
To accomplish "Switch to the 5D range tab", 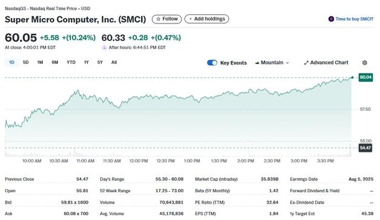I will pyautogui.click(x=25, y=62).
